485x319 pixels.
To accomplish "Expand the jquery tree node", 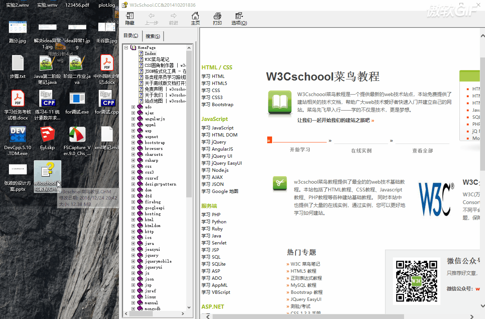I will [x=133, y=255].
